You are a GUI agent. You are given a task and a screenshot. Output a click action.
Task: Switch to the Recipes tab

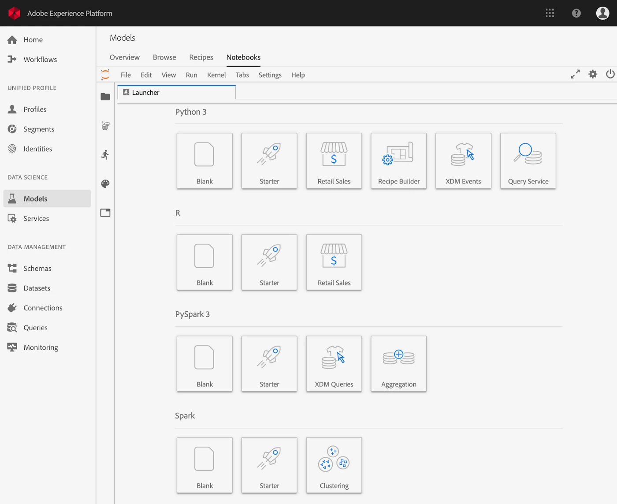point(201,57)
